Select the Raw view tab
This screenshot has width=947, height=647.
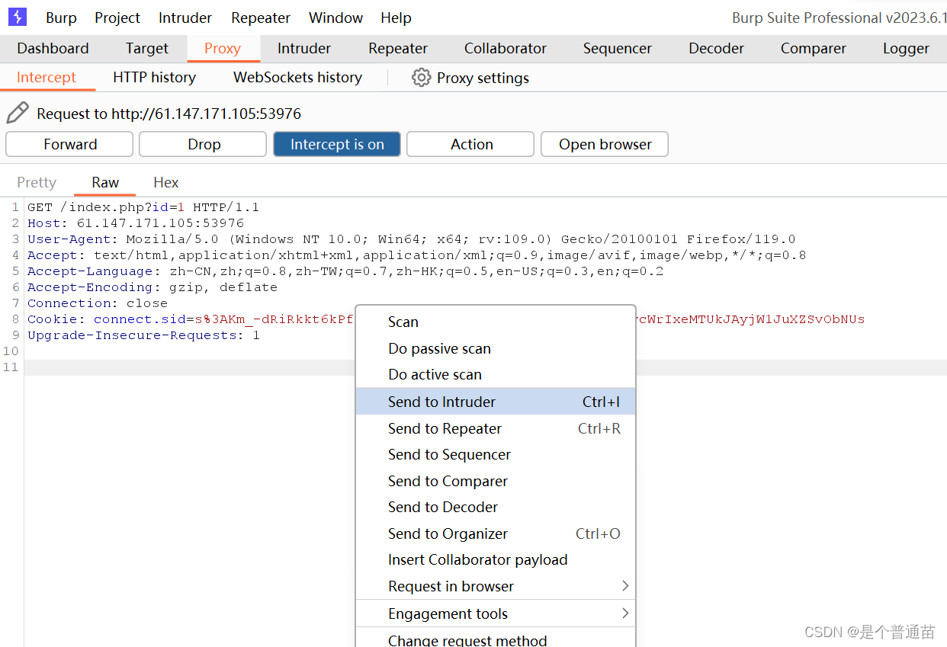105,182
